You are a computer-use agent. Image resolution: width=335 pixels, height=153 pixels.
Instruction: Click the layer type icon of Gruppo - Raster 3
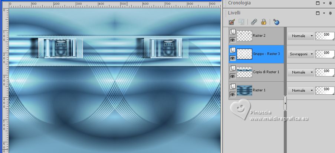point(233,50)
